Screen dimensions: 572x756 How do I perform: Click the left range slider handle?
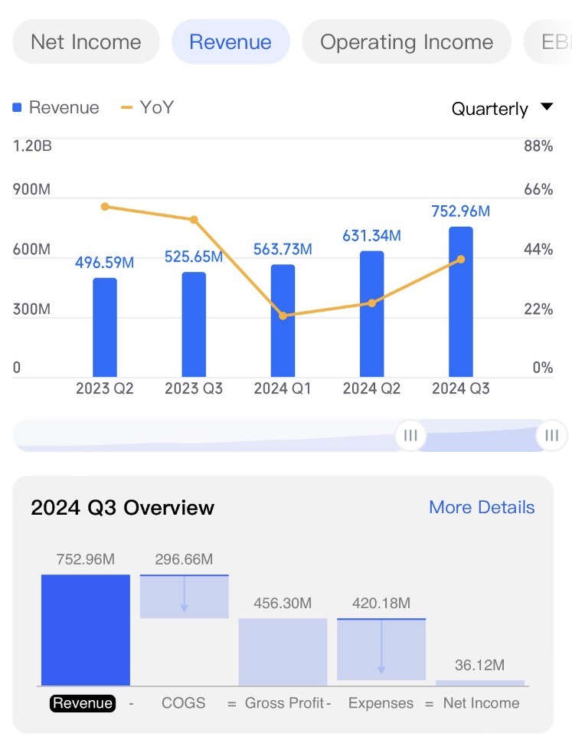pyautogui.click(x=410, y=436)
